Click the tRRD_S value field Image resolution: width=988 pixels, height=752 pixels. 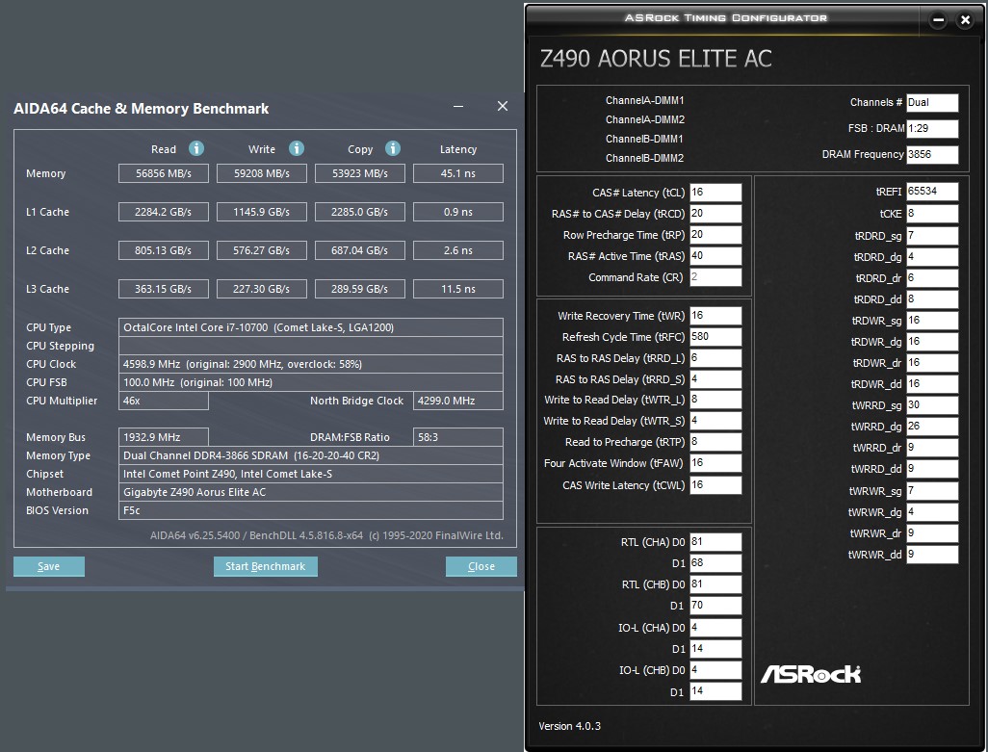coord(715,379)
